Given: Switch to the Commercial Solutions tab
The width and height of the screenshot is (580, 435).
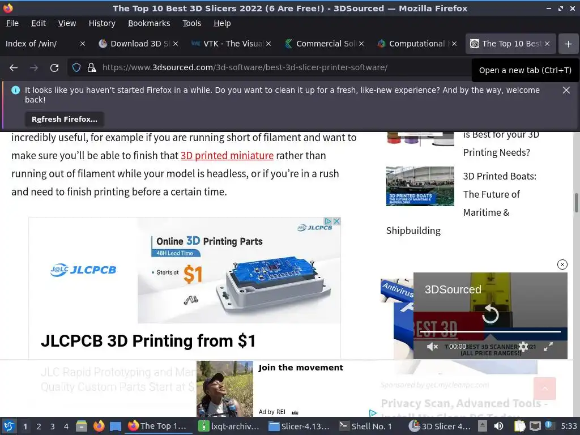Looking at the screenshot, I should 322,44.
